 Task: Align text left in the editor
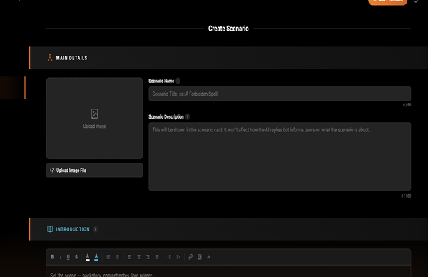(x=130, y=257)
